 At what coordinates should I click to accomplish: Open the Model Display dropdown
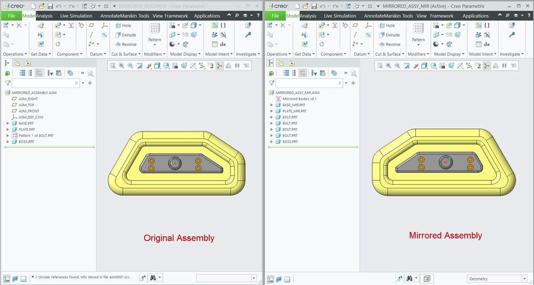185,54
